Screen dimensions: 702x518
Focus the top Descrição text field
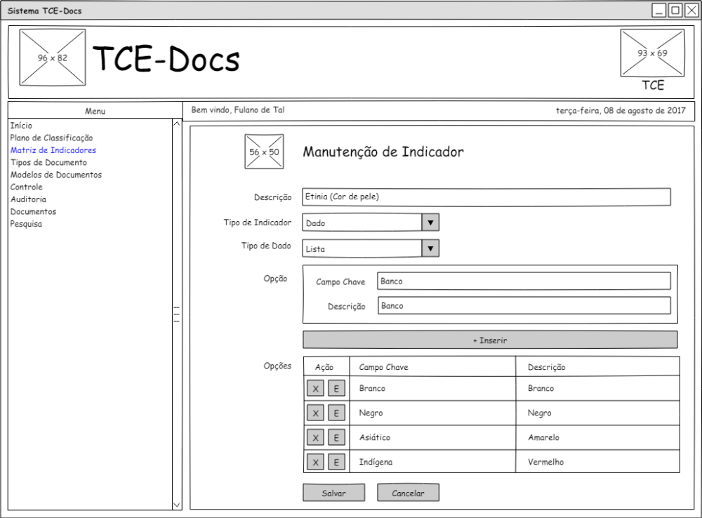coord(486,197)
